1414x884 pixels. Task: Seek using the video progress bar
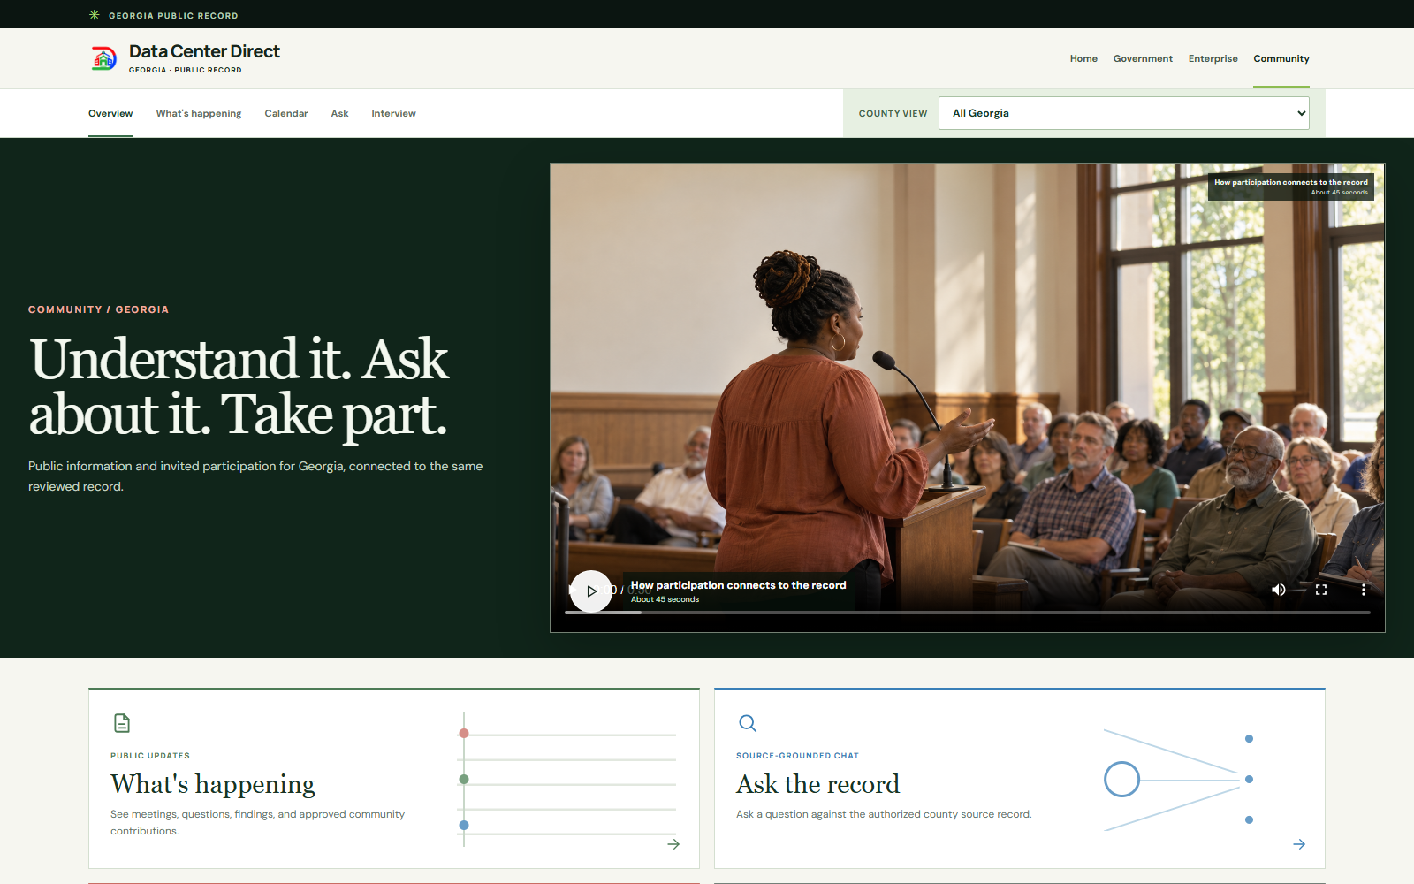(968, 612)
